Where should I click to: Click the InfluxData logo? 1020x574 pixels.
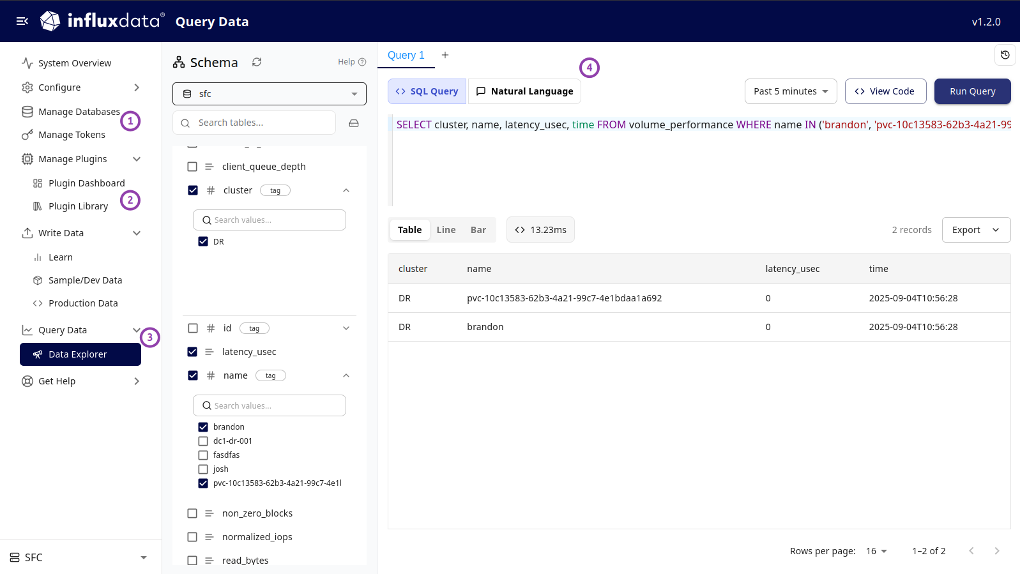[x=102, y=21]
